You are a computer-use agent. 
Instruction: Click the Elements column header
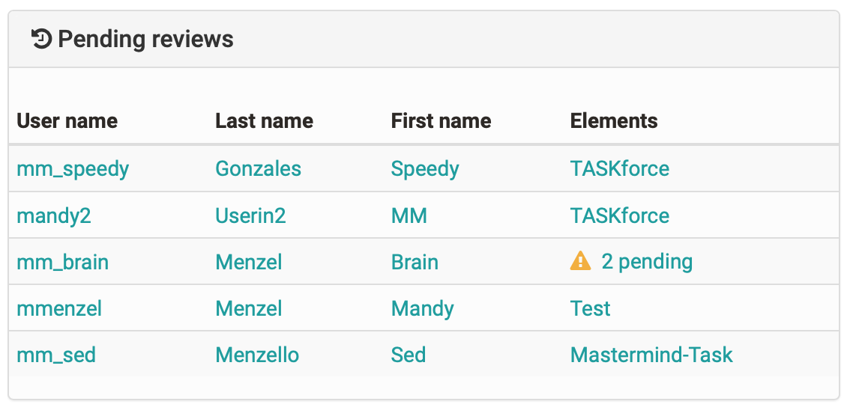(x=614, y=120)
